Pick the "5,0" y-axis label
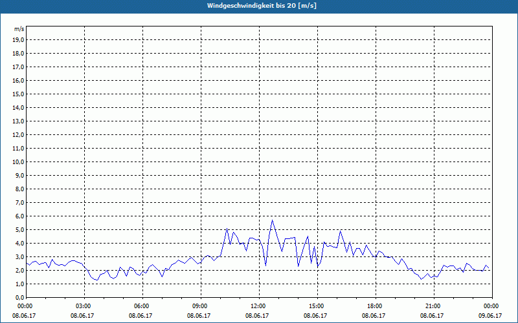 20,230
